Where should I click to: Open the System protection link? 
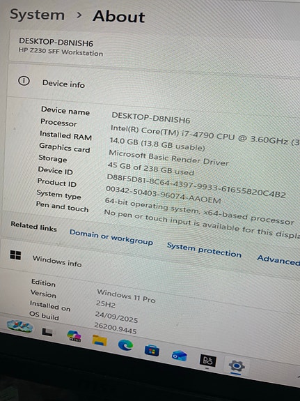204,250
